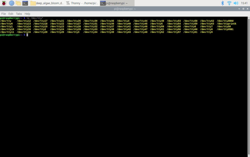Click the /dev/tty11 entry
Image resolution: width=250 pixels, height=157 pixels.
tap(7, 32)
